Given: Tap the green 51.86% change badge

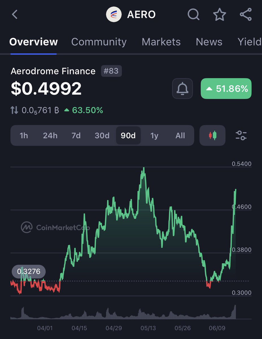Looking at the screenshot, I should click(226, 89).
